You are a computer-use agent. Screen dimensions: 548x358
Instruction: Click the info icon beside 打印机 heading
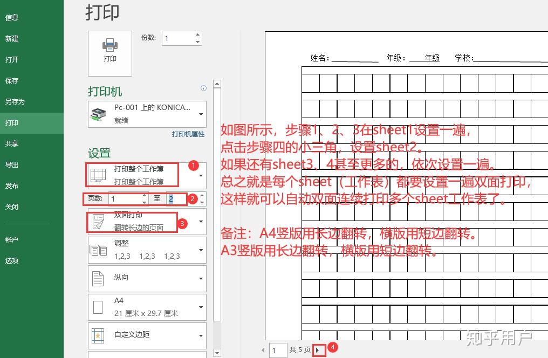coord(203,88)
